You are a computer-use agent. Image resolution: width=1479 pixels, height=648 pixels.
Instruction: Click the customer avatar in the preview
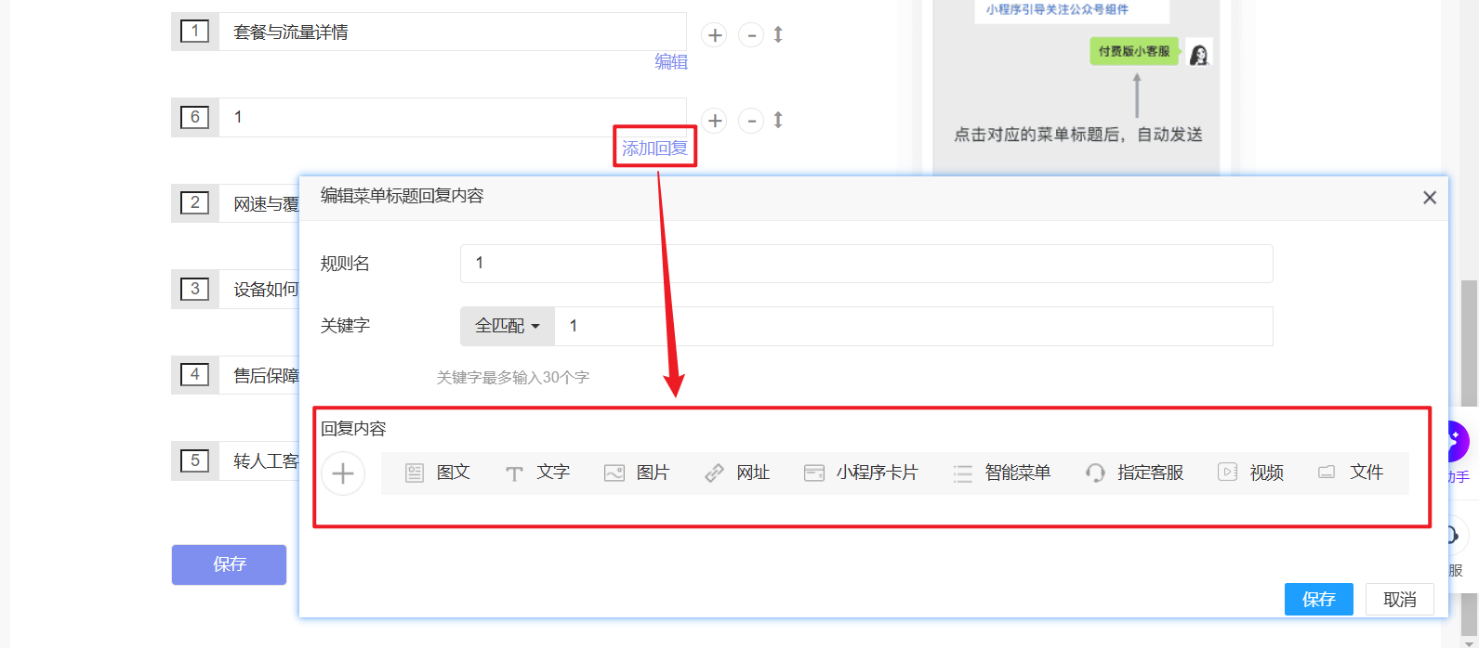1199,54
